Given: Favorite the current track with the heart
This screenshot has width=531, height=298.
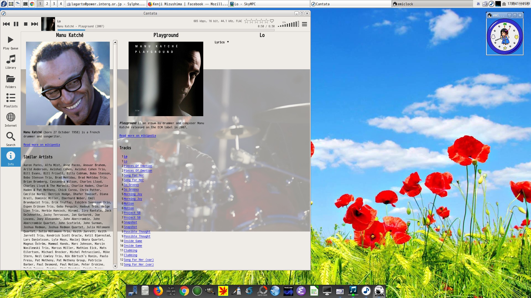Looking at the screenshot, I should click(x=272, y=21).
